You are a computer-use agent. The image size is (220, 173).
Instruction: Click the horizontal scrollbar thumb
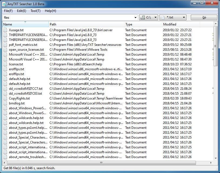101,163
